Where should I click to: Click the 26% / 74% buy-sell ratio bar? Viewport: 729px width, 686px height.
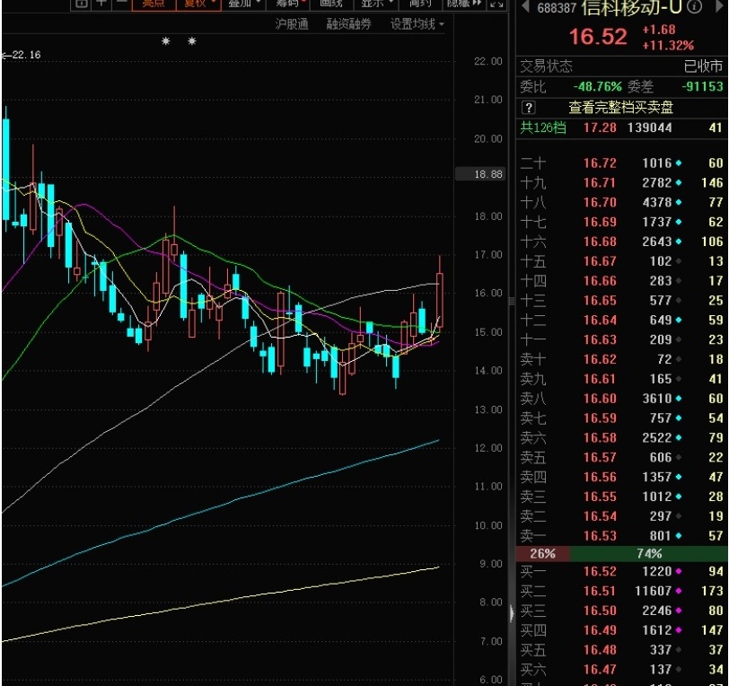(x=620, y=554)
